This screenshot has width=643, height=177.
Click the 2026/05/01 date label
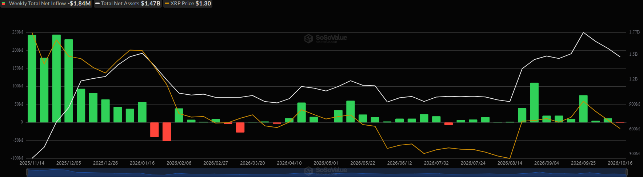pos(326,163)
